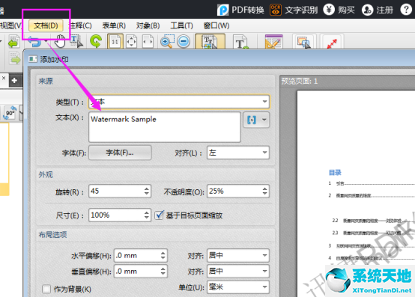Expand the 单位(U) 毫米 units dropdown

(238, 287)
